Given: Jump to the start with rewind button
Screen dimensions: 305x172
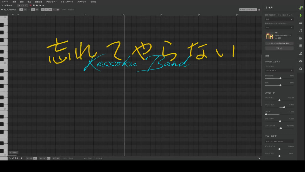Looking at the screenshot, I should click(x=40, y=5).
